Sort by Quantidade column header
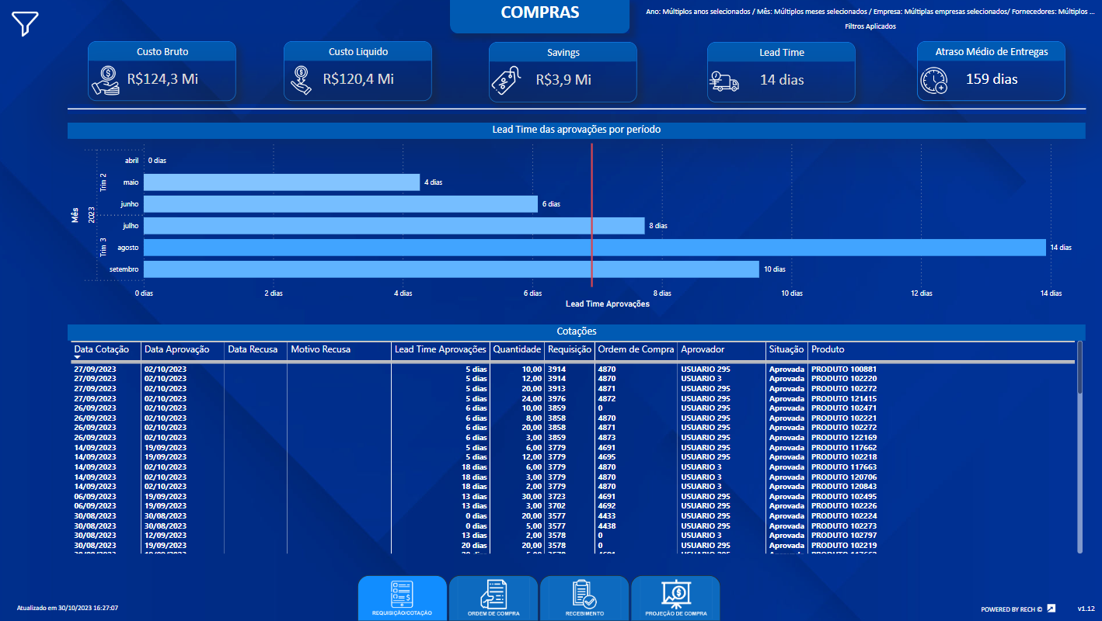The image size is (1102, 621). (518, 349)
